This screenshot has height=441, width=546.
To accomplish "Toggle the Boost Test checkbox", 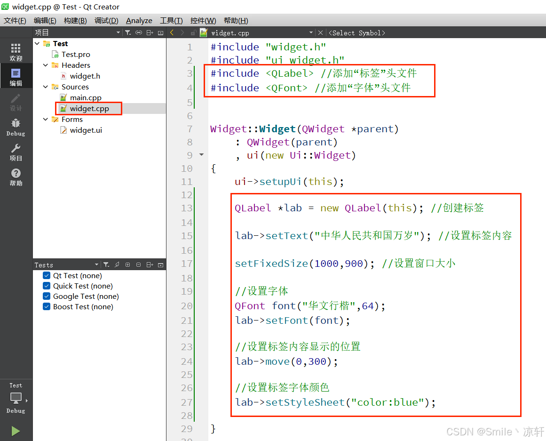I will coord(46,307).
